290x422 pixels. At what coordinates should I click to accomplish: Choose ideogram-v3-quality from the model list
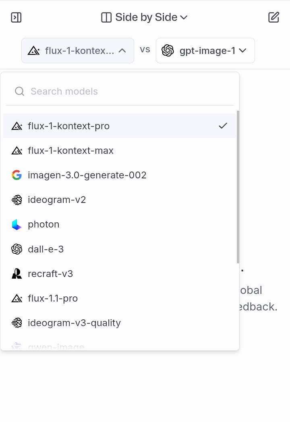click(x=74, y=323)
